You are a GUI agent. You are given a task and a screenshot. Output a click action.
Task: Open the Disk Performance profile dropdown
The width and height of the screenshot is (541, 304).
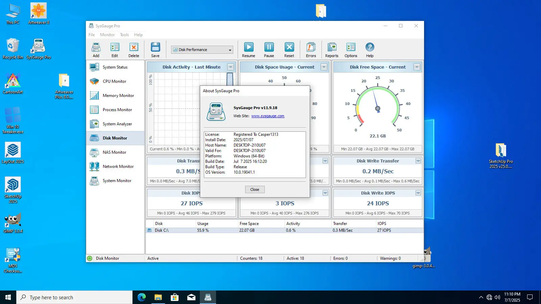coord(230,49)
